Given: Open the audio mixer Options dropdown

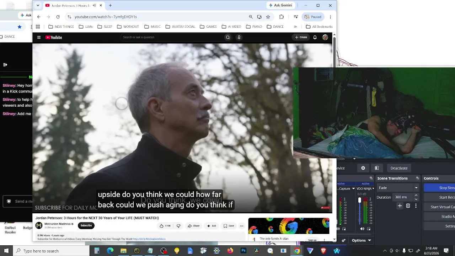Looking at the screenshot, I should coord(362,240).
